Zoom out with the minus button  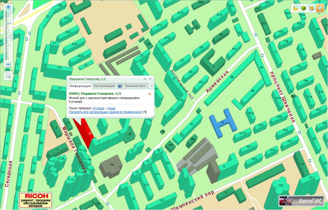coord(8,64)
